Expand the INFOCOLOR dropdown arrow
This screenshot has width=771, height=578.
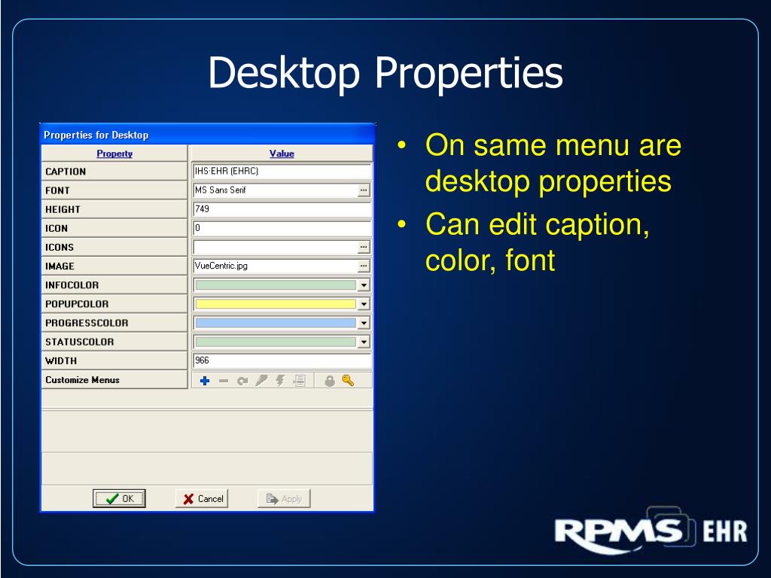364,285
